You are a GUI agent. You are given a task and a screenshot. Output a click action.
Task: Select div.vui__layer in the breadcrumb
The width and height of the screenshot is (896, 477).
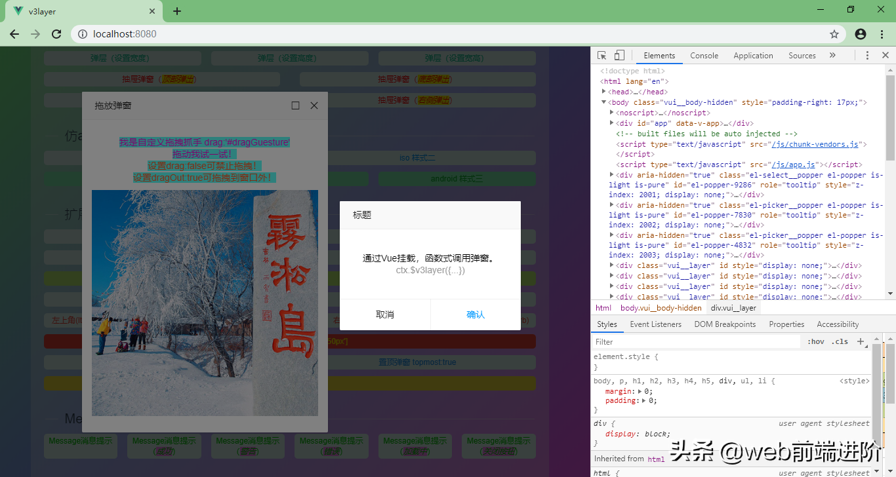tap(733, 308)
